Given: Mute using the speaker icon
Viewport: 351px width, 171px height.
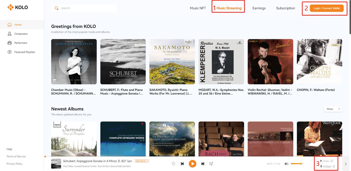Looking at the screenshot, I should click(x=286, y=164).
